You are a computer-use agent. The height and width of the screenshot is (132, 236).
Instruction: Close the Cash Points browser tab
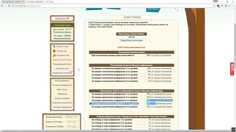(47, 2)
